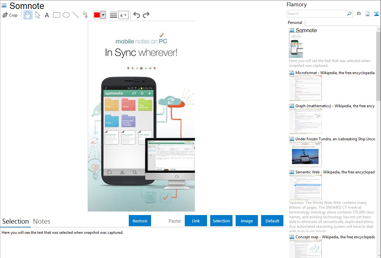This screenshot has width=381, height=258.
Task: Click the 'Here you will see' text in the Selection pane
Action: 62,233
